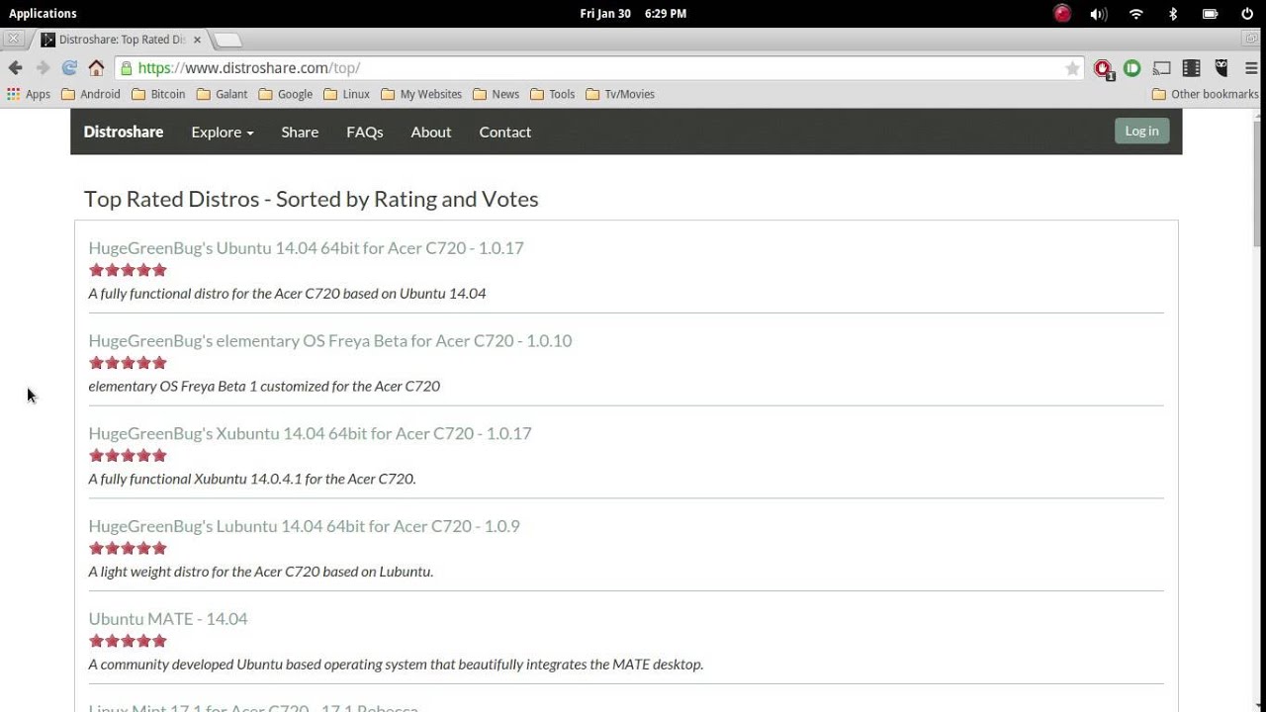Close the Distroshare browser tab
Image resolution: width=1266 pixels, height=712 pixels.
pyautogui.click(x=197, y=40)
